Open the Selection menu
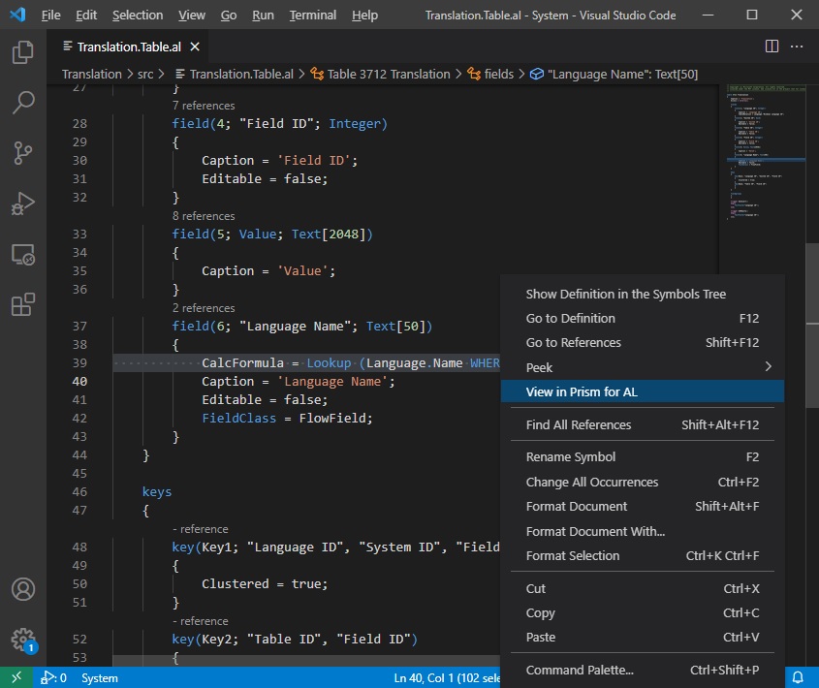Image resolution: width=819 pixels, height=688 pixels. [x=138, y=16]
